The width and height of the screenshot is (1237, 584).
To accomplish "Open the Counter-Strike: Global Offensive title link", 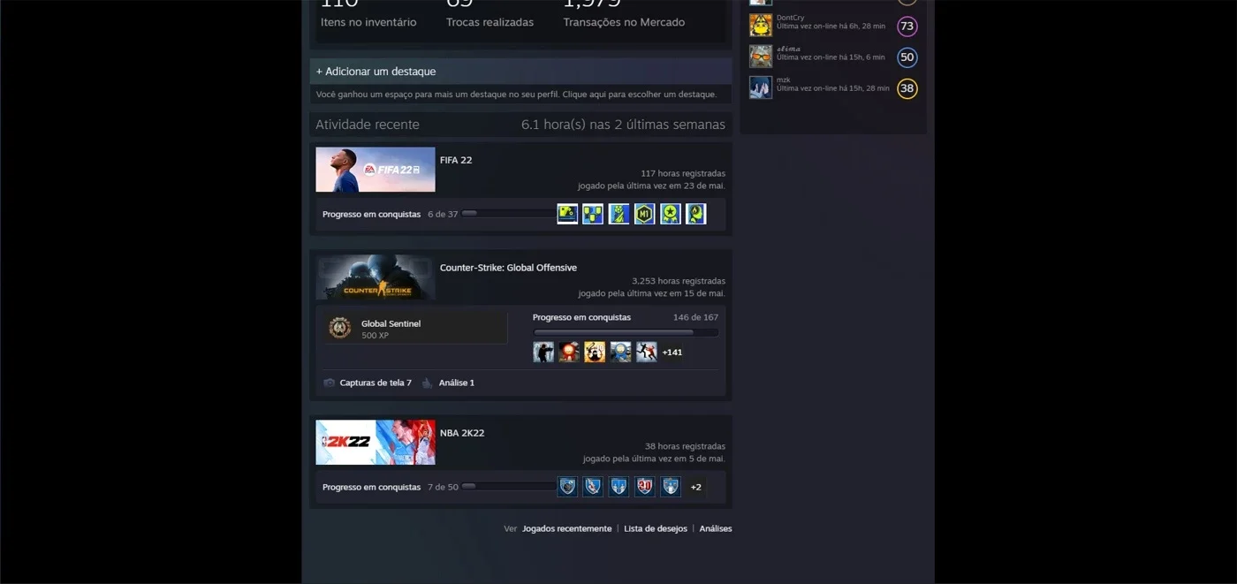I will point(508,268).
